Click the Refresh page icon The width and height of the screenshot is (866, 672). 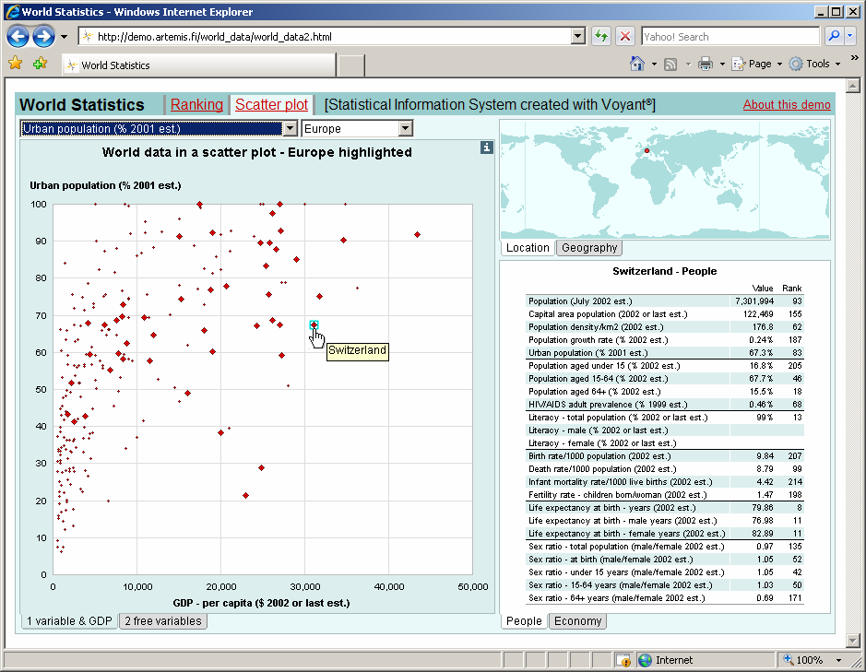tap(601, 37)
